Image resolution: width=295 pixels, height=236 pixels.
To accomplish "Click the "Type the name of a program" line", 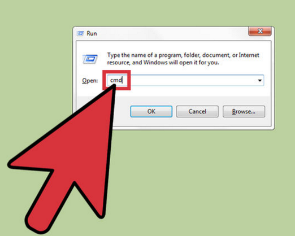I will 183,55.
